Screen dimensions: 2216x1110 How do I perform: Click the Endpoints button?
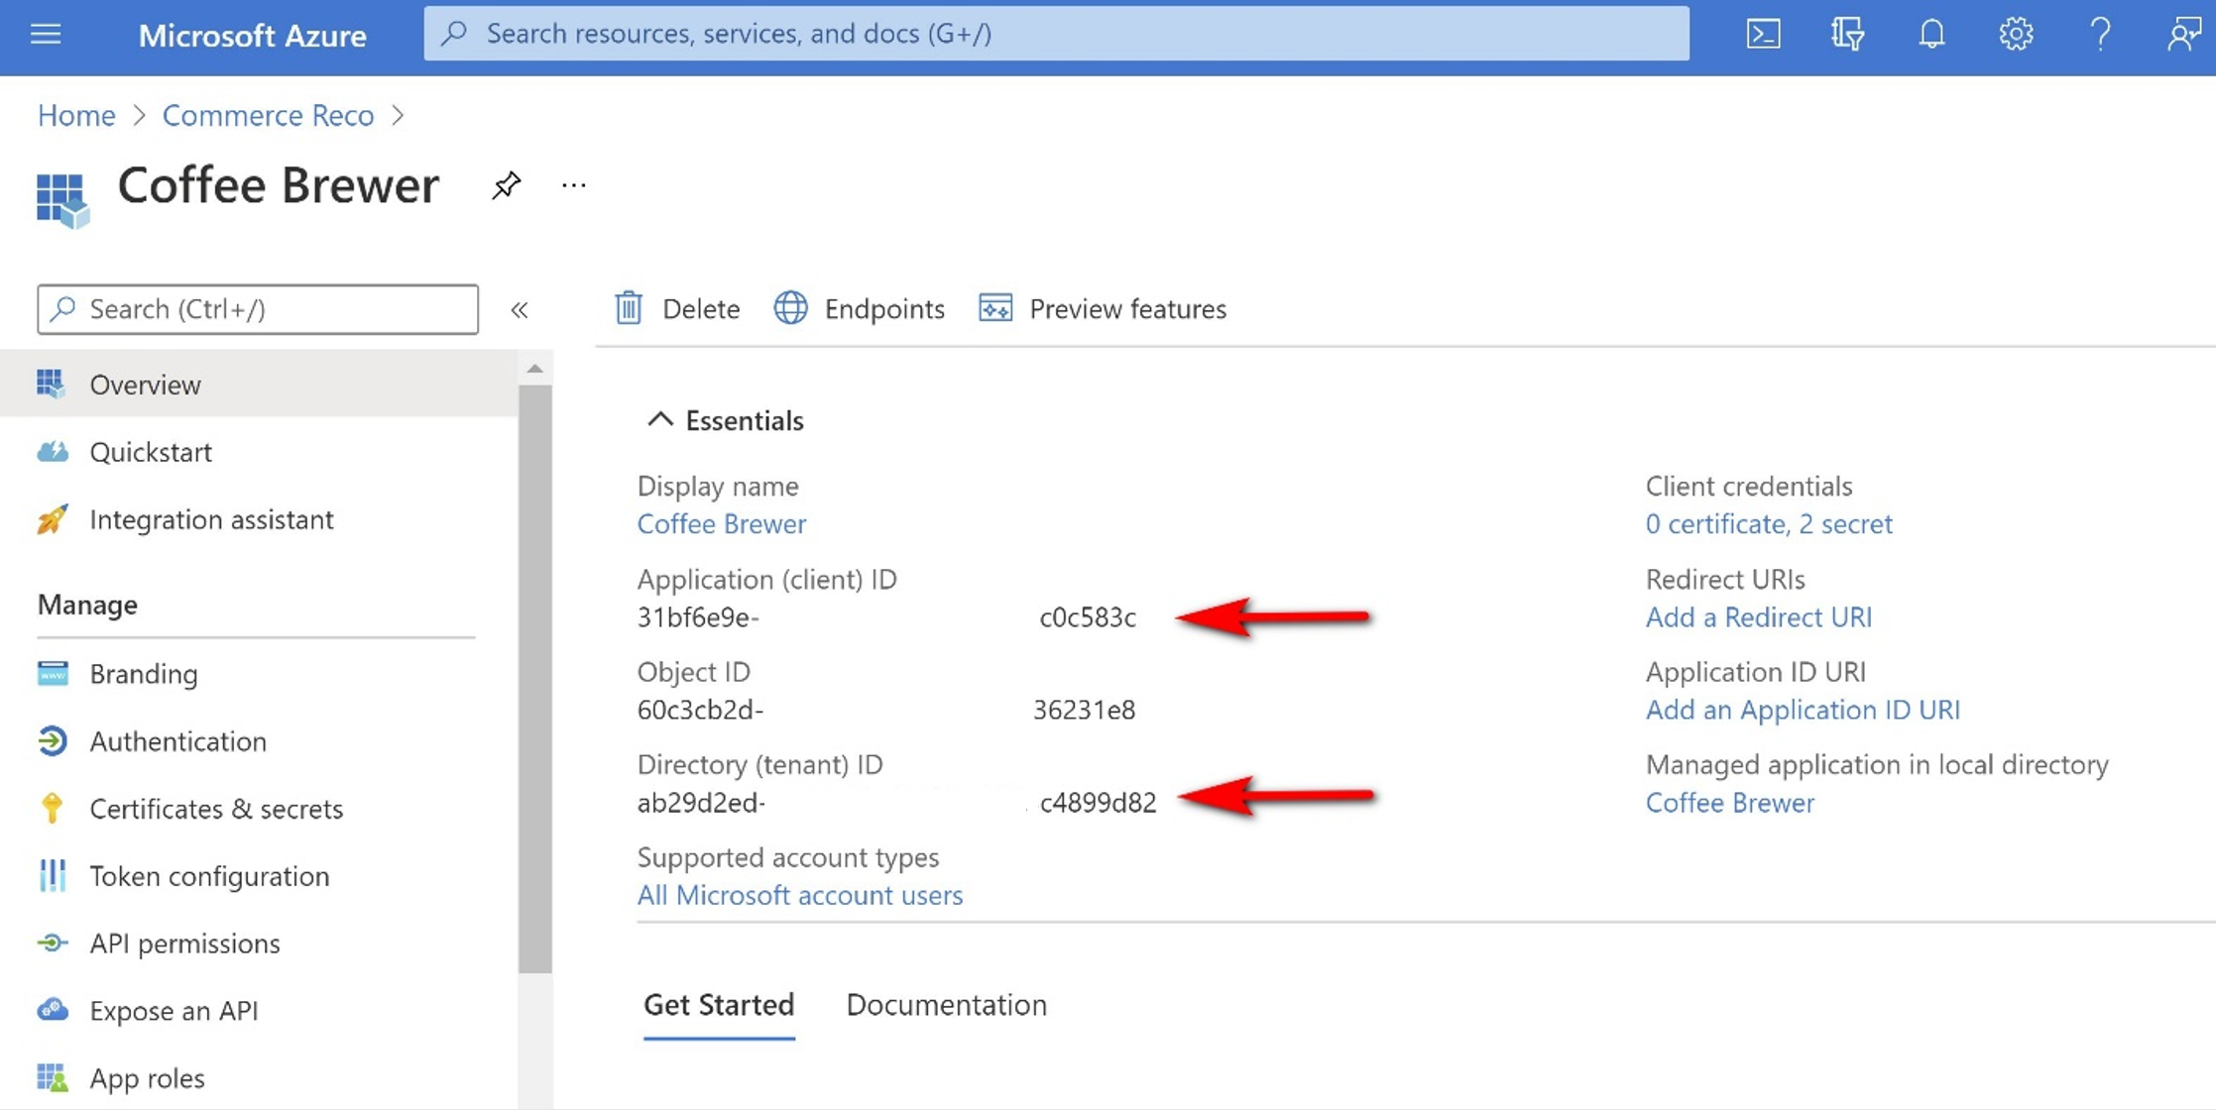click(x=861, y=307)
